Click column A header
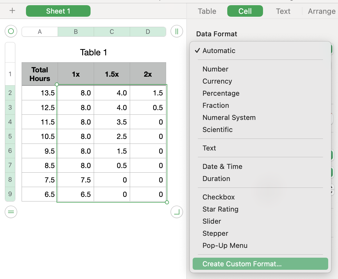This screenshot has height=279, width=338. click(x=40, y=32)
